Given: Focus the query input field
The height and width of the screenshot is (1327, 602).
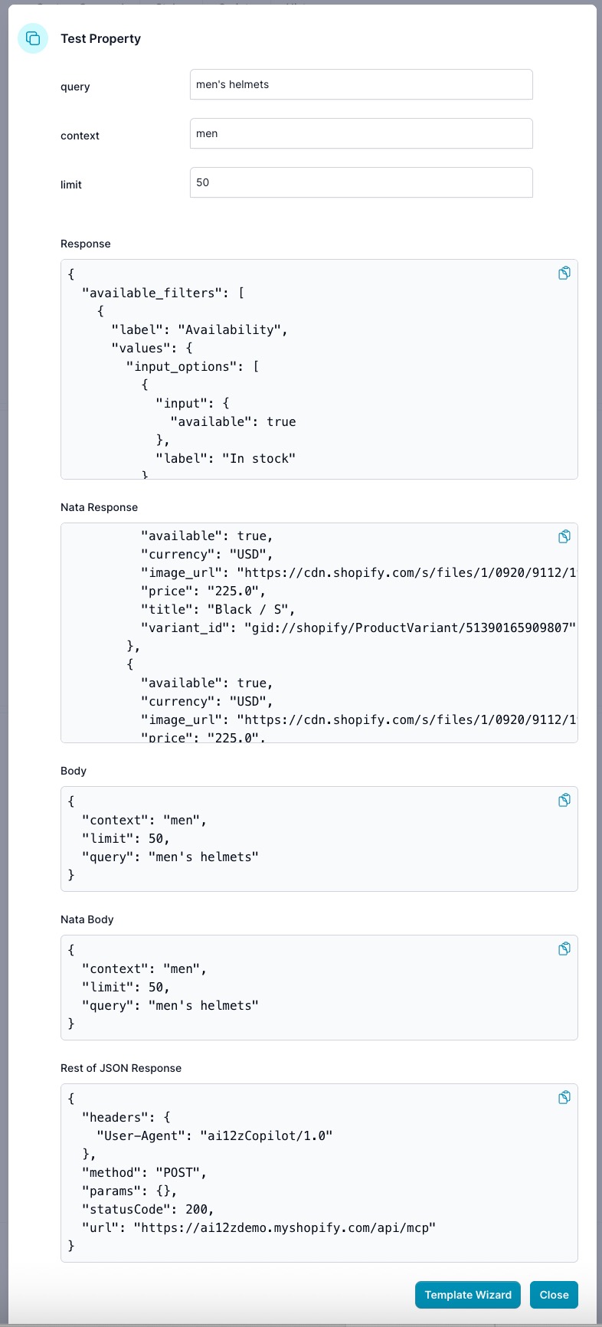Looking at the screenshot, I should coord(361,84).
